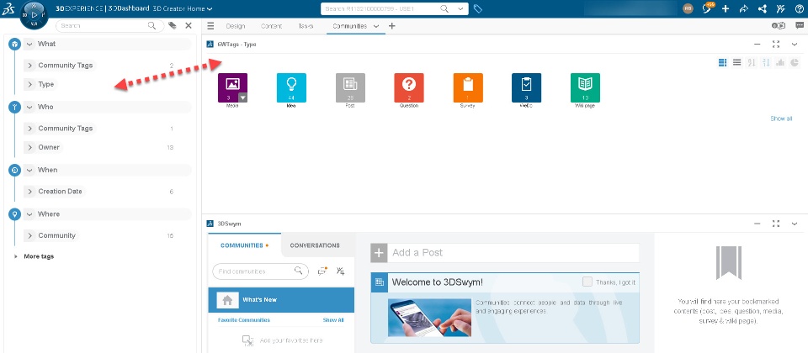Switch to the Tasks tab
Screen dimensions: 808x353
(x=306, y=26)
